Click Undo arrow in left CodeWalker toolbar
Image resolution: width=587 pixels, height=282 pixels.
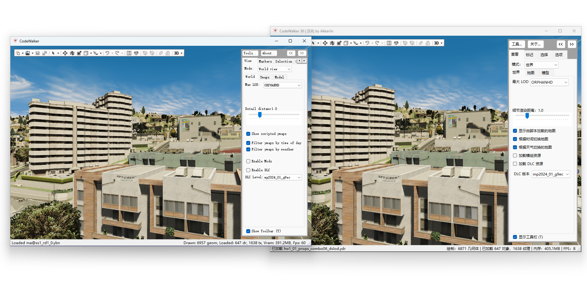click(107, 53)
